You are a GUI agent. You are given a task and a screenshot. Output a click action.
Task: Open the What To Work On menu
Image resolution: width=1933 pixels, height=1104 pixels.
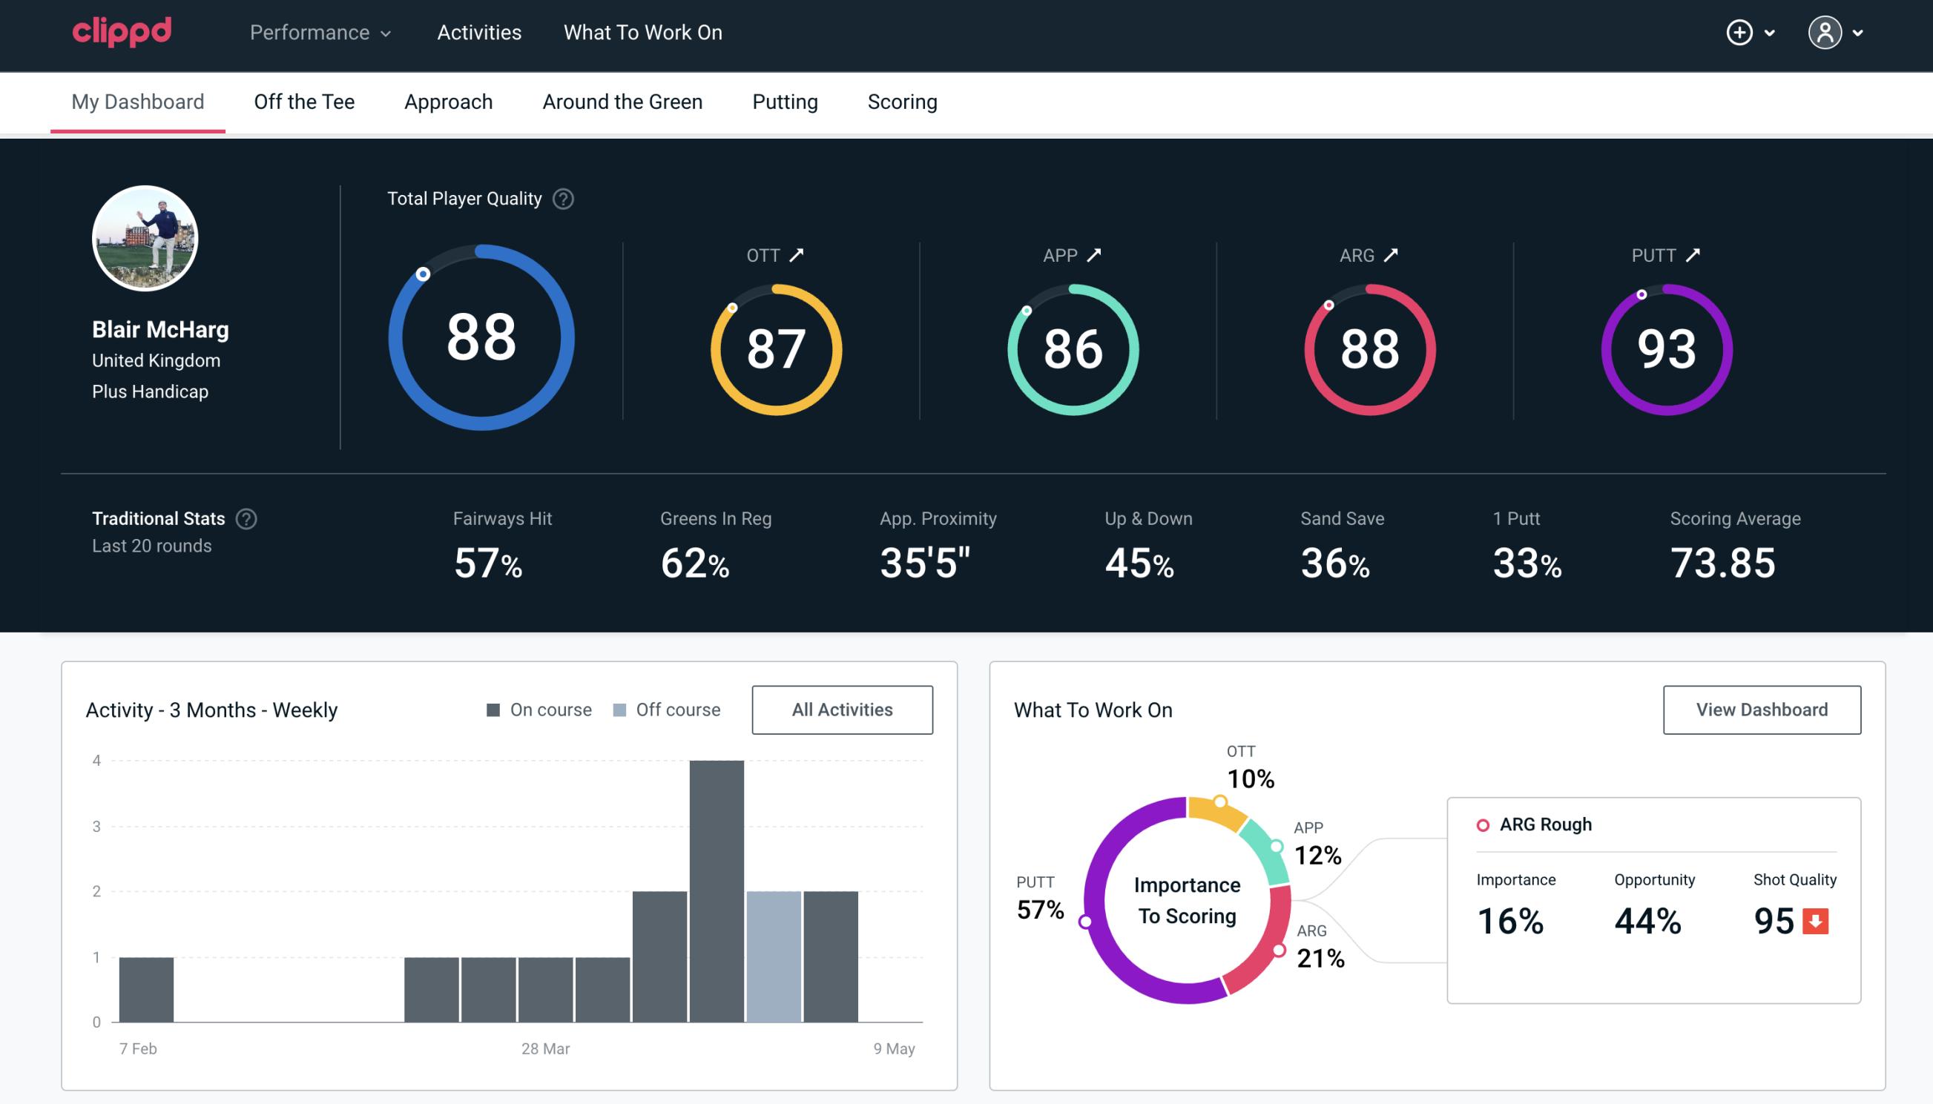pos(642,33)
